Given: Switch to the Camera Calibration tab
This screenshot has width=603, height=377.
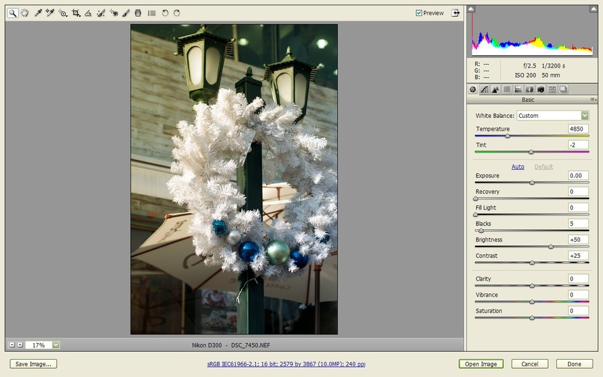Looking at the screenshot, I should (x=541, y=89).
